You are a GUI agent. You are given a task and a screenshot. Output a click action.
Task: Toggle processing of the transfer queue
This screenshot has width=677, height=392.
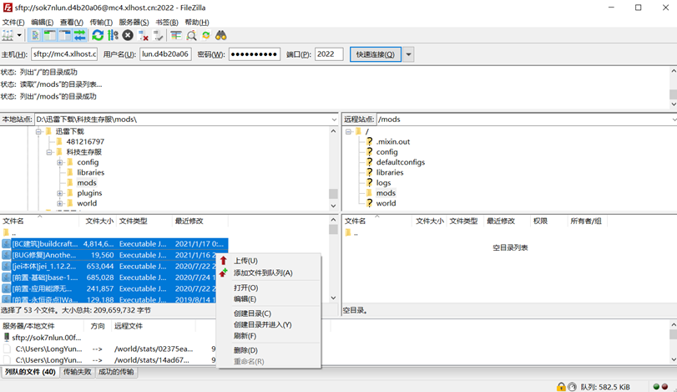click(x=113, y=35)
